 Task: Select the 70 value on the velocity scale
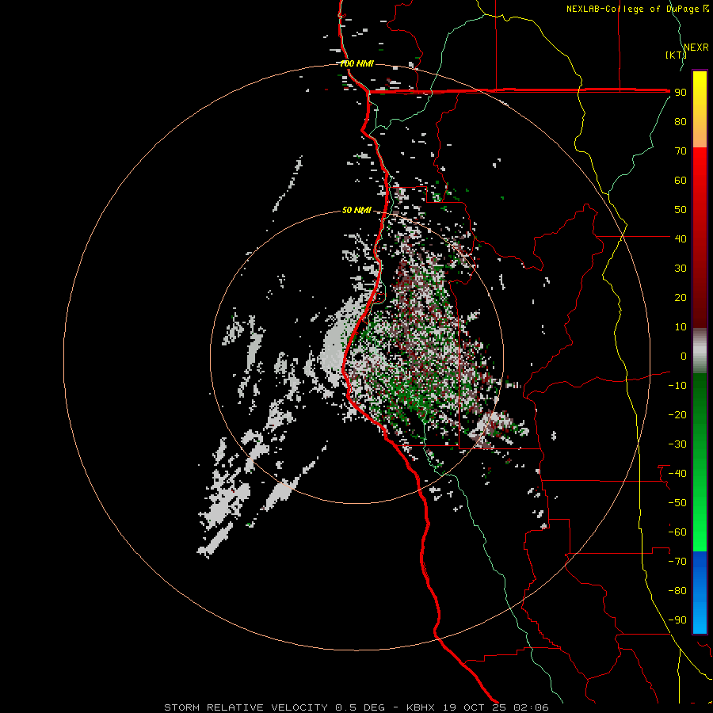point(681,151)
